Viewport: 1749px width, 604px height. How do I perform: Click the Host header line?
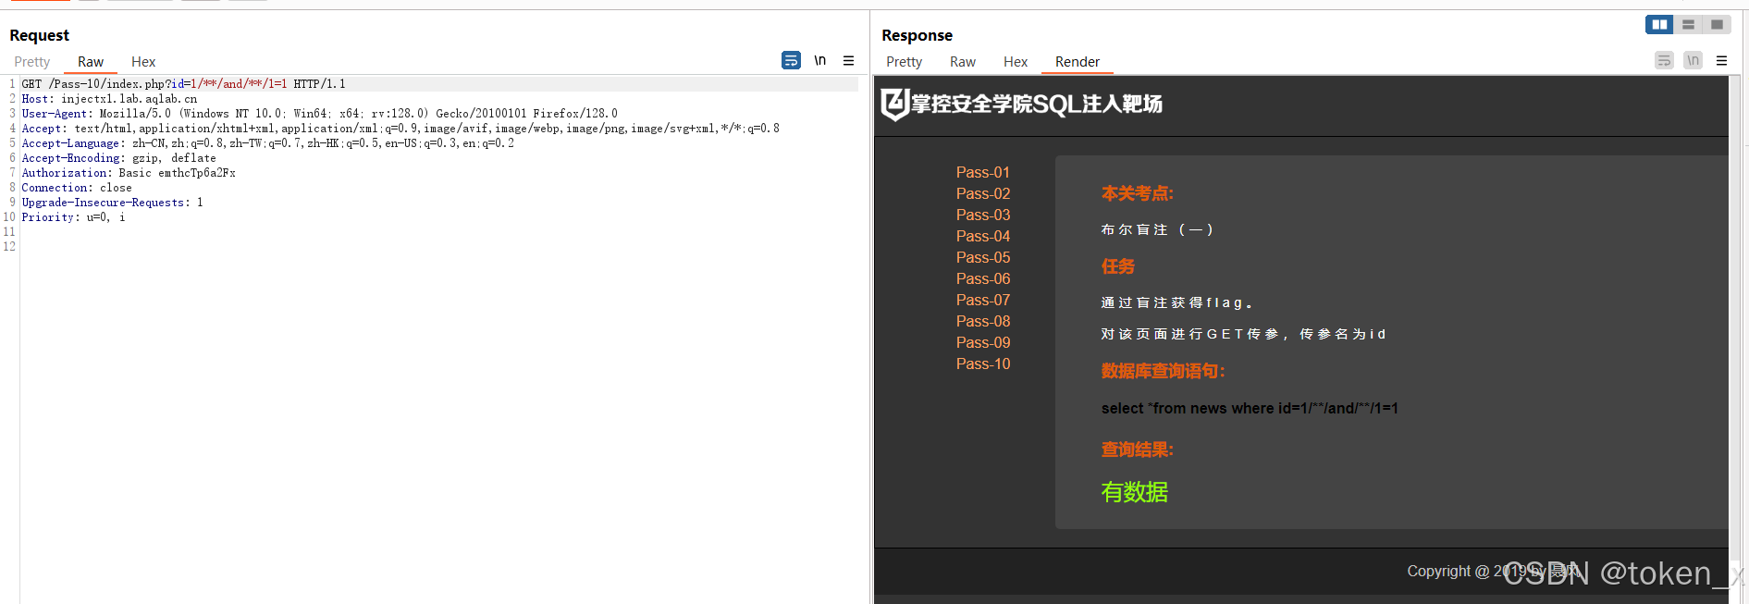click(x=109, y=99)
